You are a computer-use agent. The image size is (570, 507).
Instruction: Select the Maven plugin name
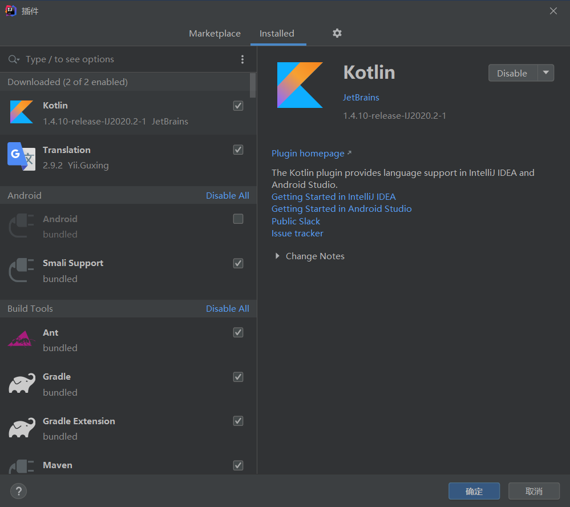click(x=58, y=465)
